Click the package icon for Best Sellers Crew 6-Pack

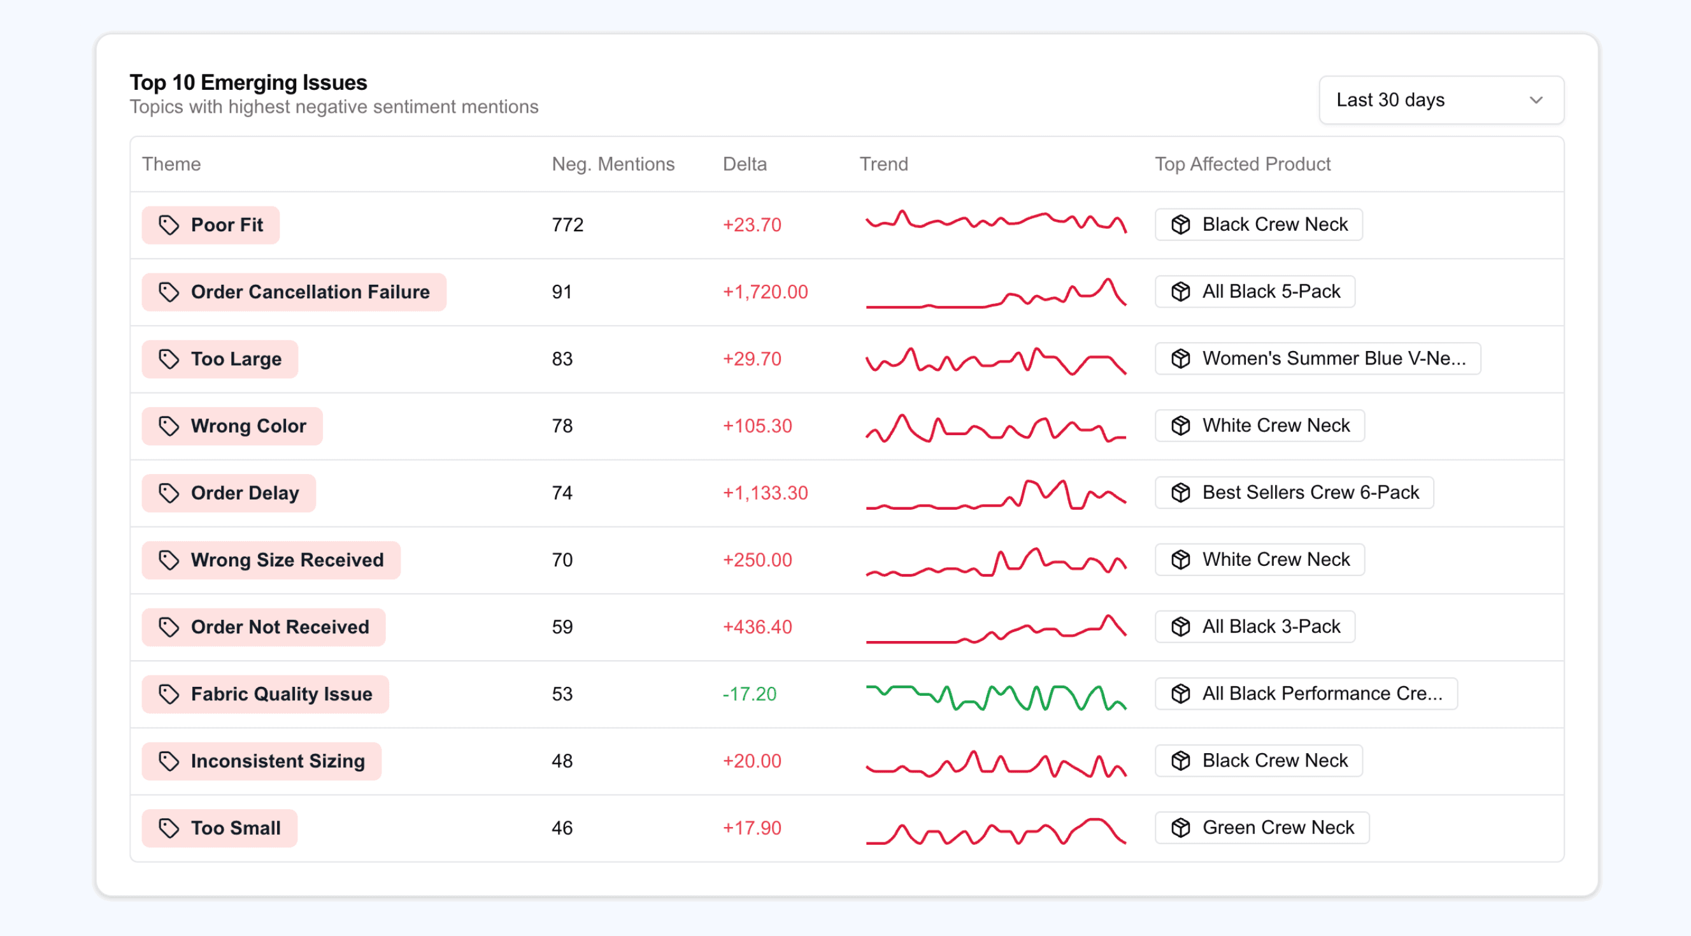1181,492
